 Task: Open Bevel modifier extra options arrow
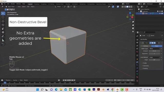click(157, 43)
